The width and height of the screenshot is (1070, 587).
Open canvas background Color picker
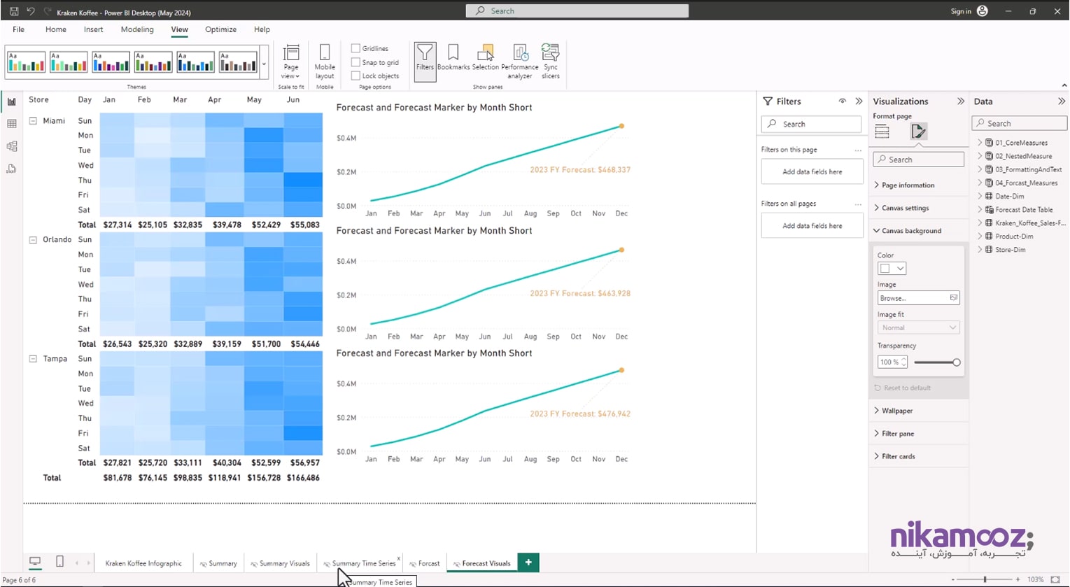pyautogui.click(x=892, y=269)
